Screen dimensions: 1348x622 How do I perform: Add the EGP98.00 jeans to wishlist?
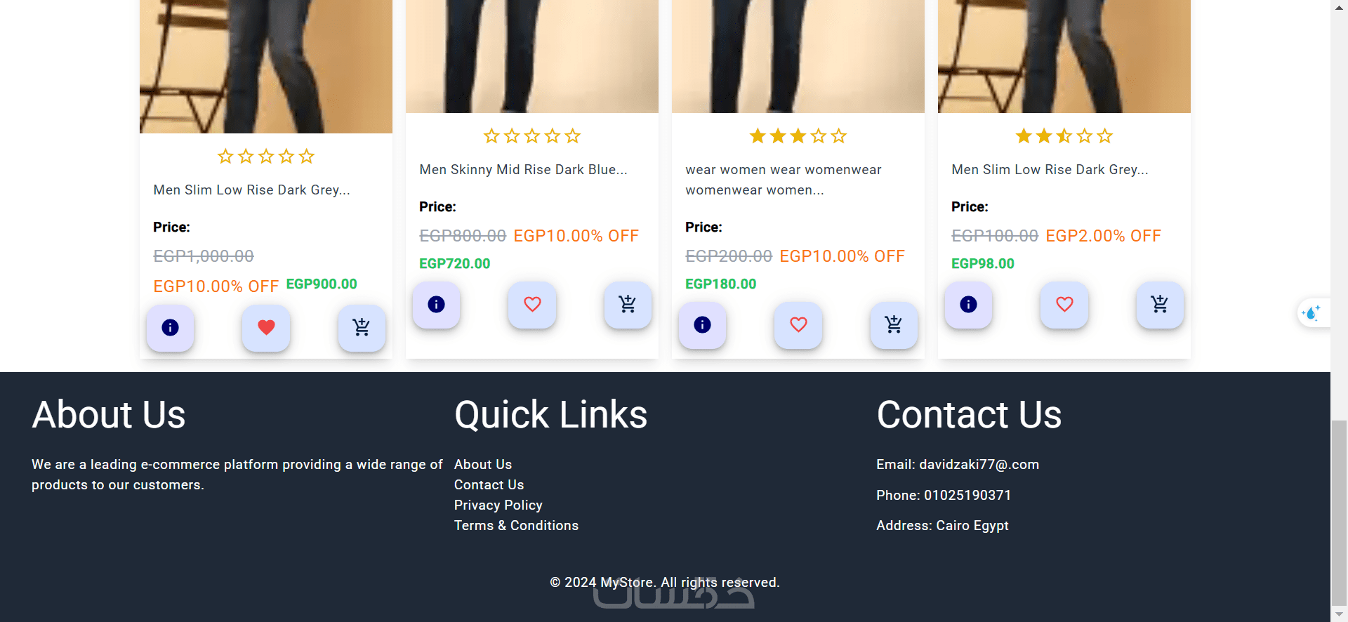pos(1064,305)
